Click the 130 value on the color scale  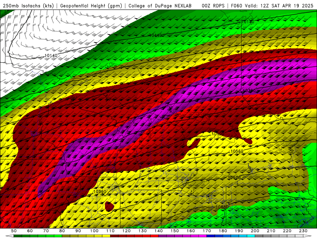point(143,231)
